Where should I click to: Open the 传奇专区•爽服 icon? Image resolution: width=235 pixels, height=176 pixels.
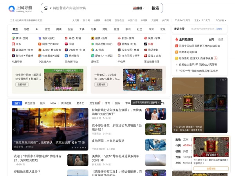[119, 50]
